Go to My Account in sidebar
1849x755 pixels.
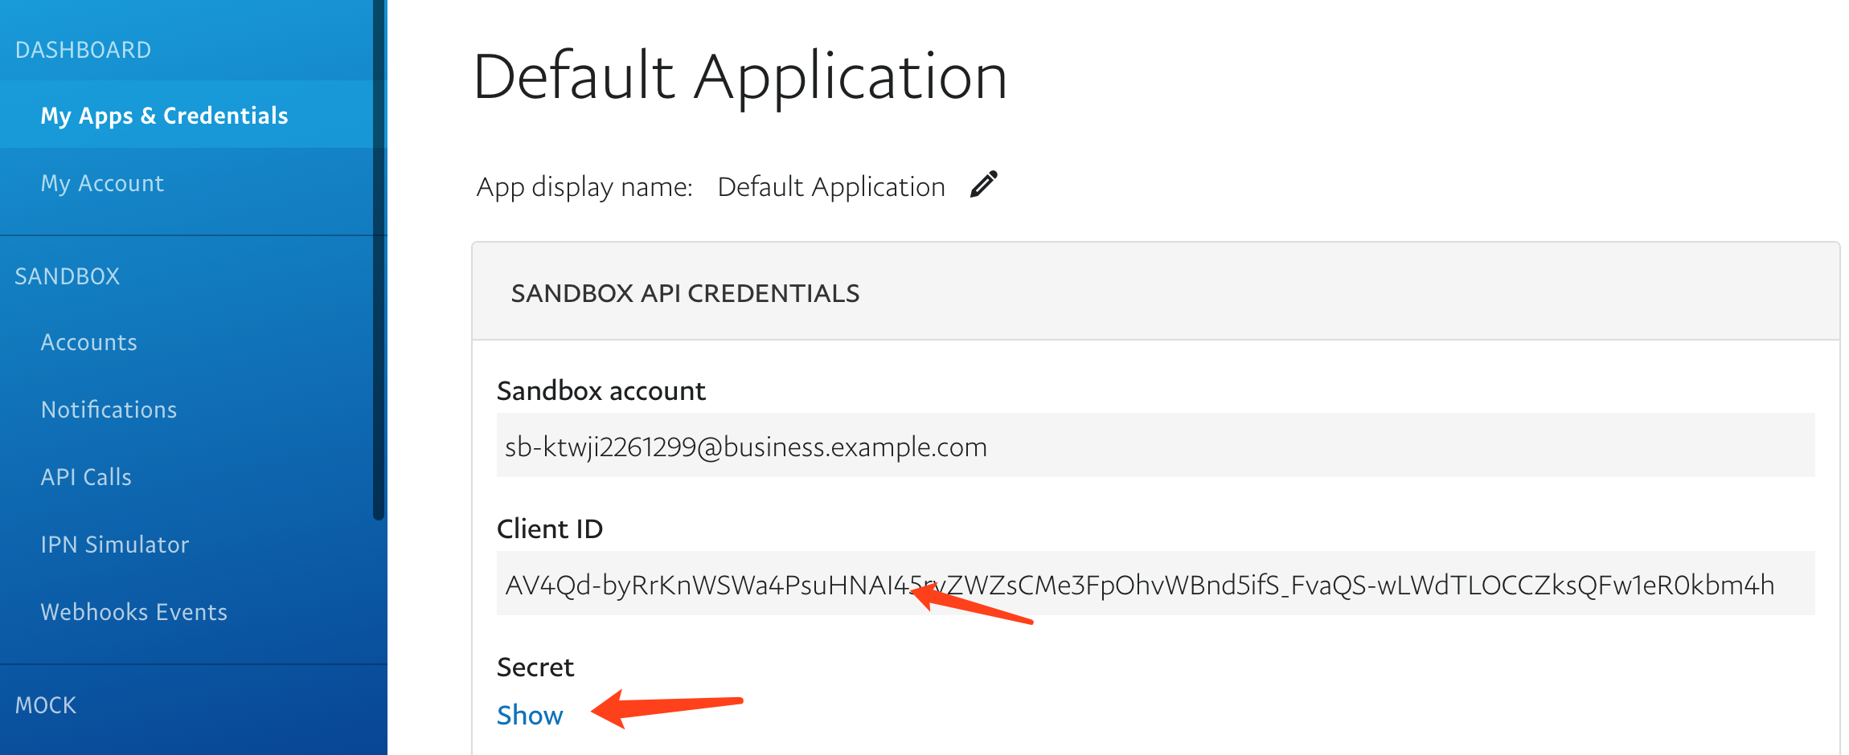(102, 183)
